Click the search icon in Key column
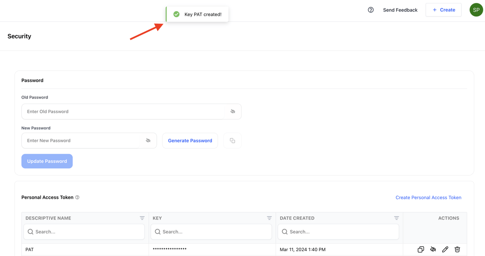This screenshot has width=485, height=256. coord(158,232)
